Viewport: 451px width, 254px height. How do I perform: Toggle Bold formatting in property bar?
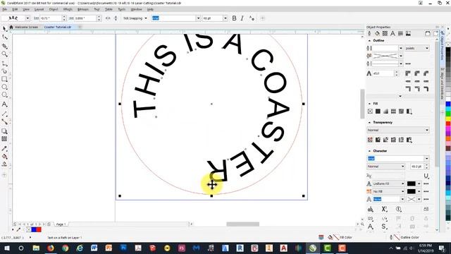pyautogui.click(x=234, y=18)
